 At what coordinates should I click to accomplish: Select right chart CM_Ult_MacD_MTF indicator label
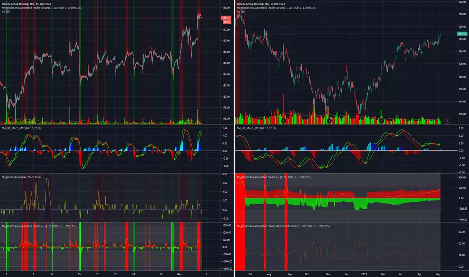pos(256,128)
